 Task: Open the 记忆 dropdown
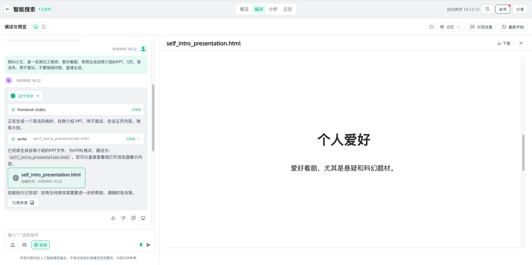coord(450,27)
